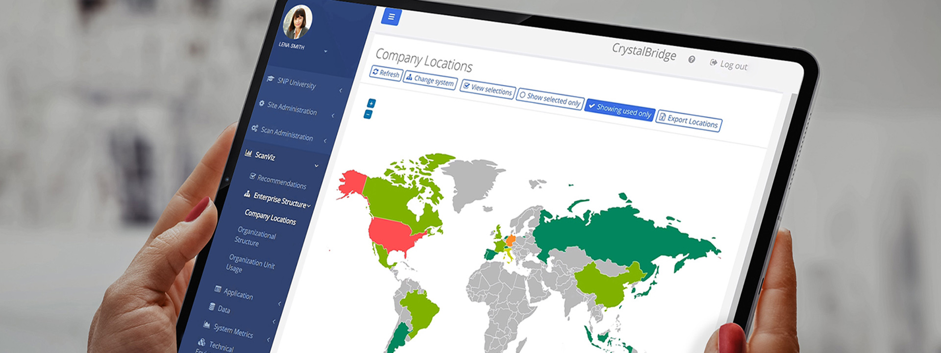Open the Site Administration menu
This screenshot has width=941, height=353.
pyautogui.click(x=292, y=108)
